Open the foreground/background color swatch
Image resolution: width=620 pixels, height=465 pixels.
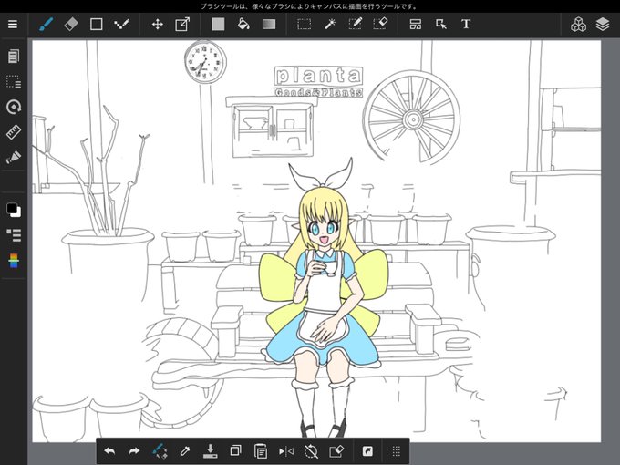click(x=14, y=210)
